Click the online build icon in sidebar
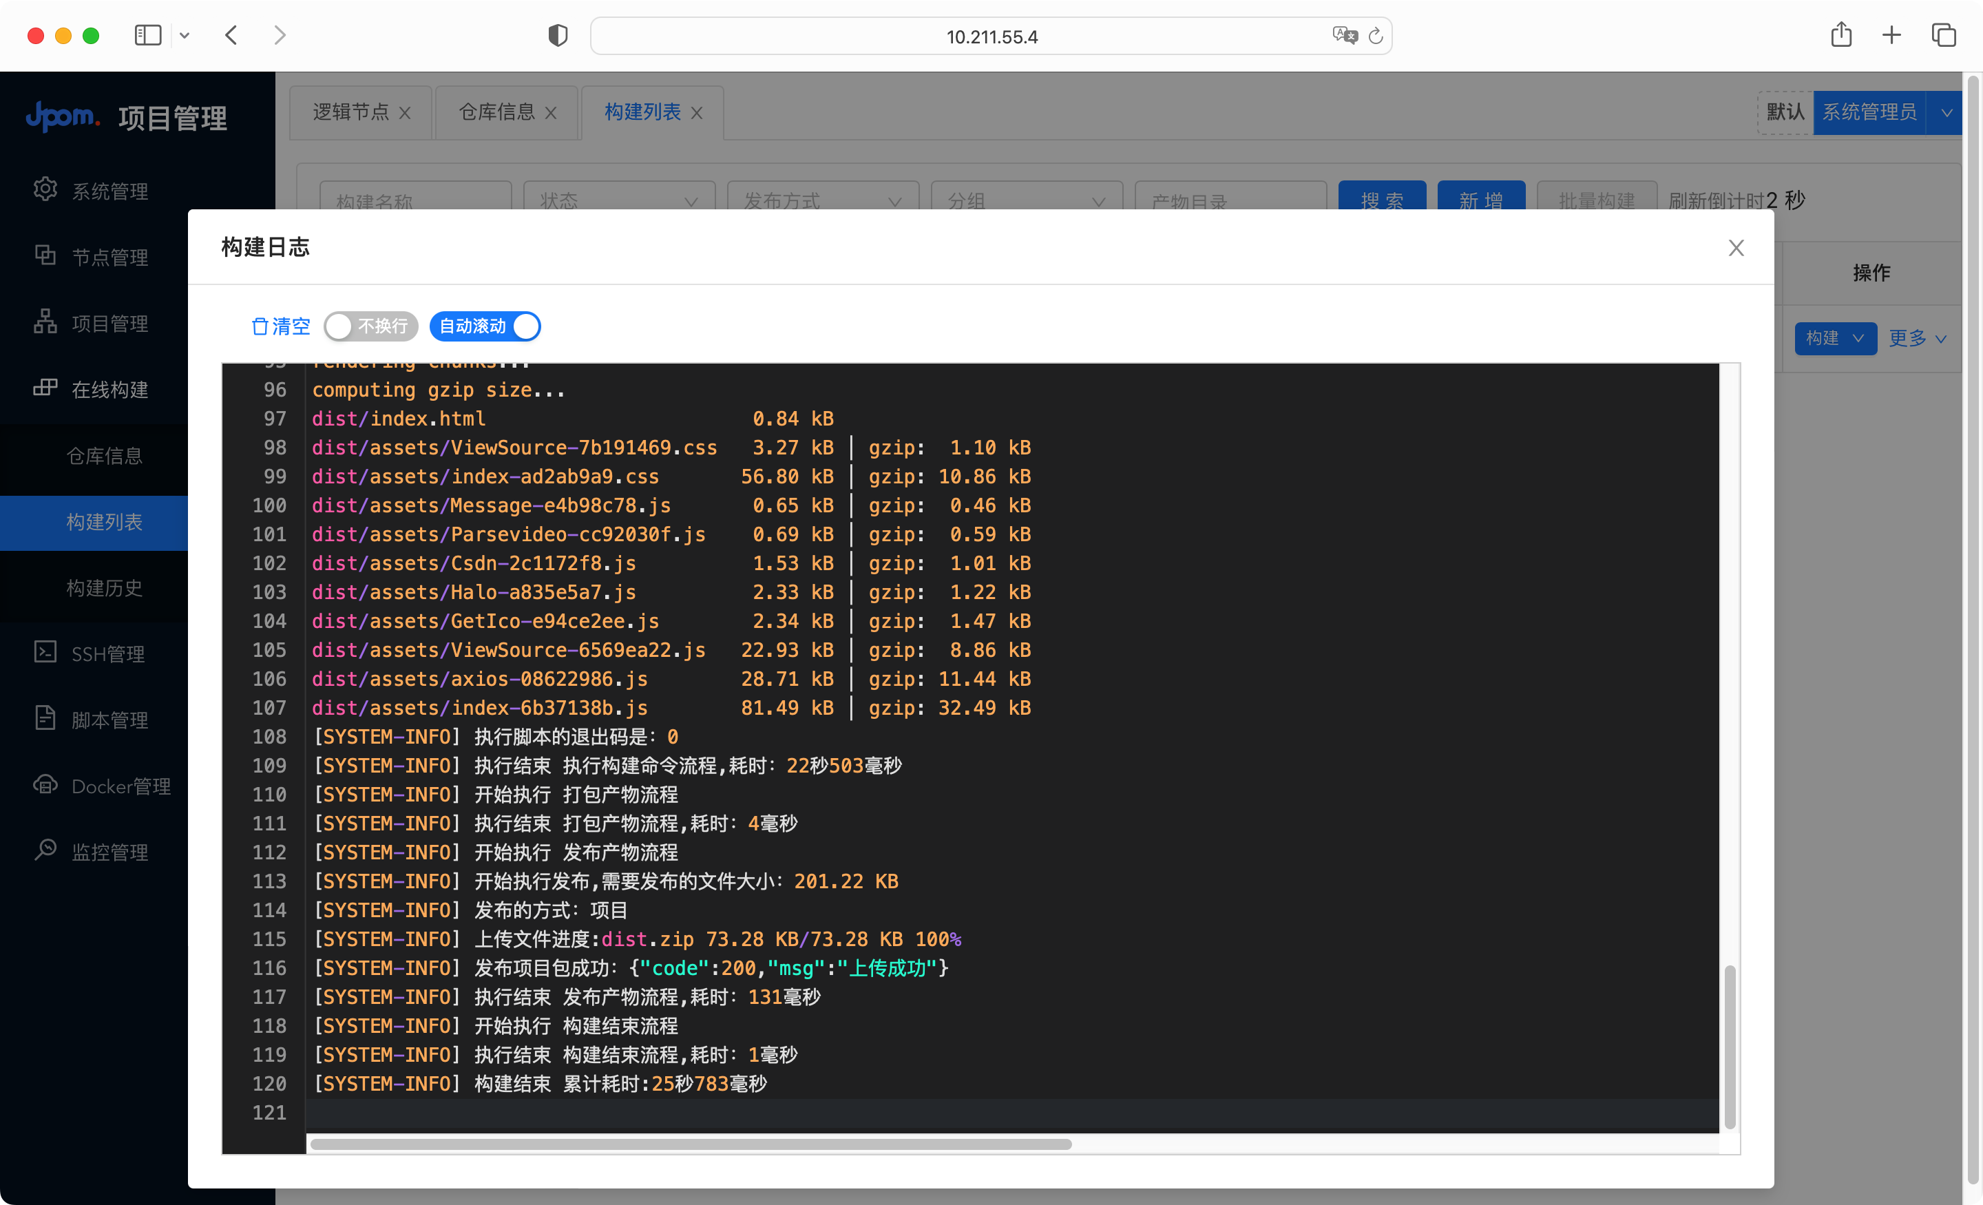1983x1205 pixels. pos(45,387)
